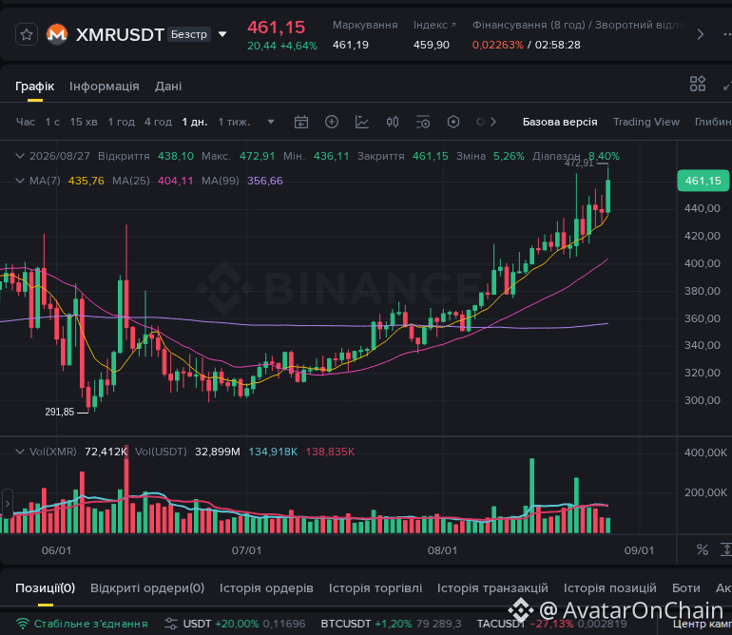
Task: Click the Monero coin logo
Action: pyautogui.click(x=57, y=34)
